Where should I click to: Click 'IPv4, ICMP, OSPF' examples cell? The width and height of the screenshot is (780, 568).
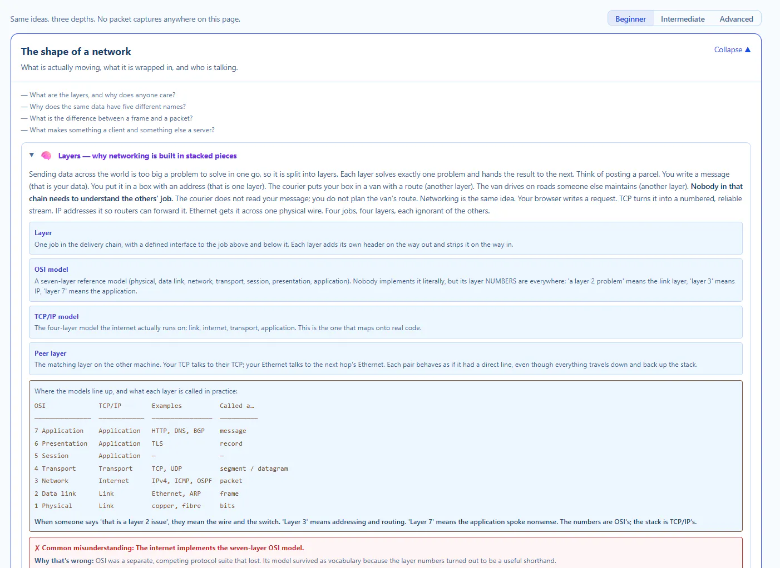tap(182, 481)
